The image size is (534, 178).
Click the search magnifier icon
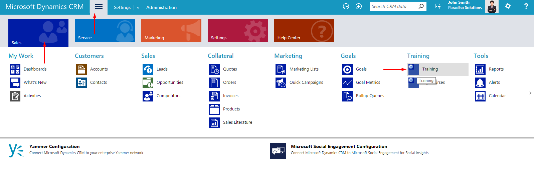pos(421,6)
